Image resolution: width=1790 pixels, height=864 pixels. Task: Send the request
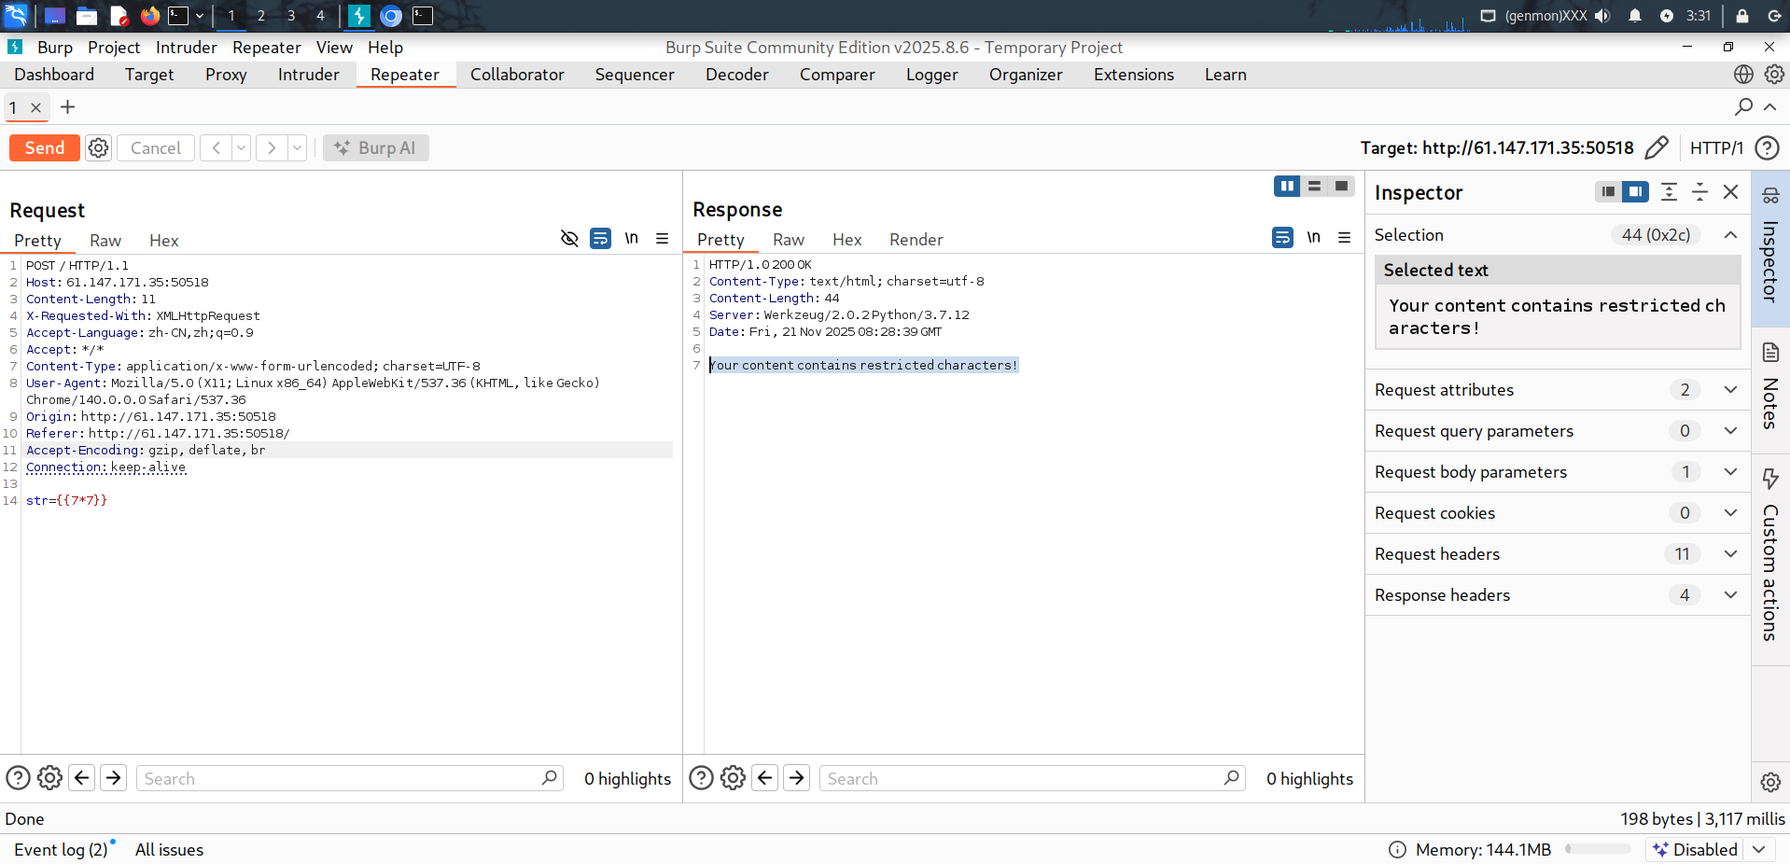pyautogui.click(x=45, y=147)
